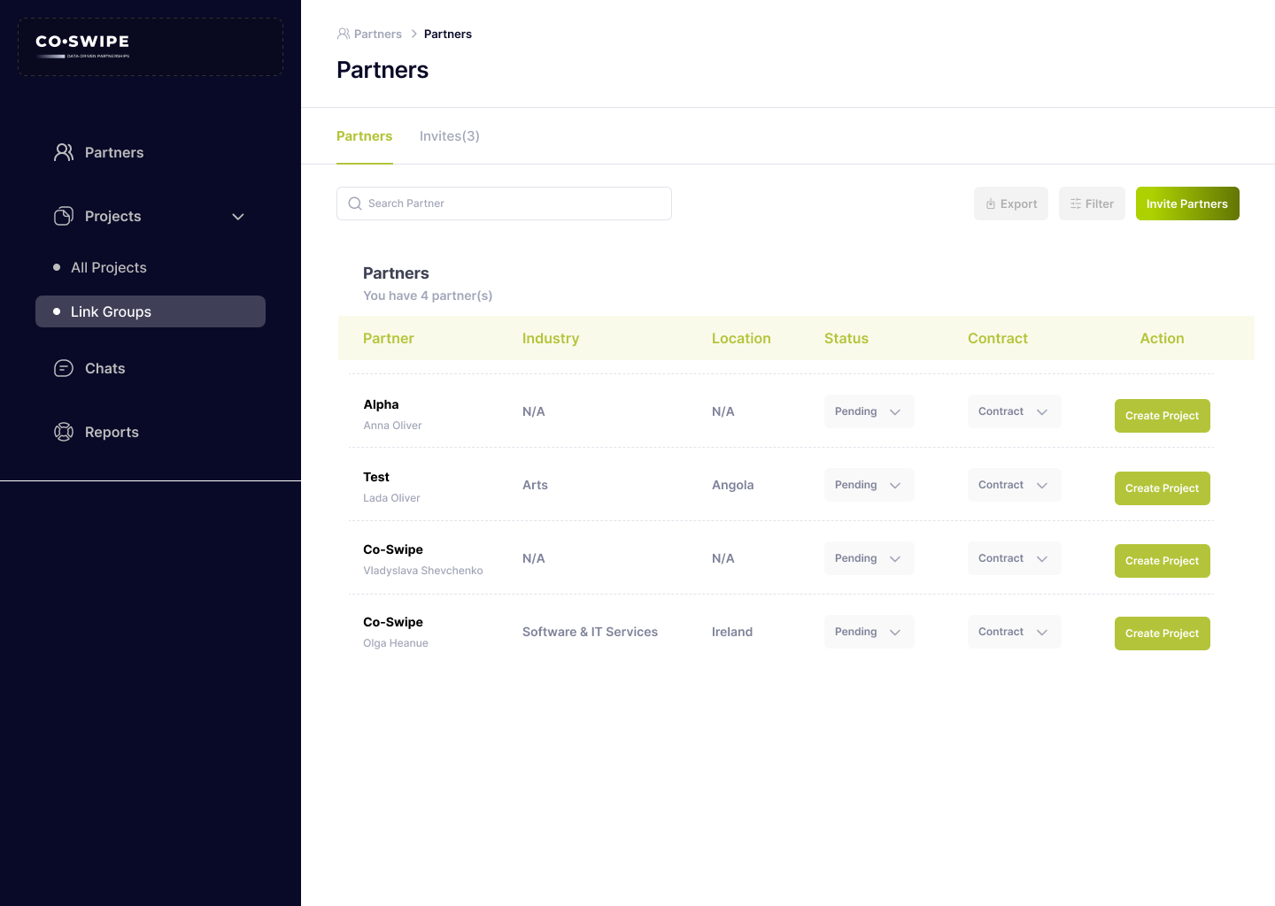Click the Export button
The height and width of the screenshot is (906, 1275).
tap(1011, 203)
